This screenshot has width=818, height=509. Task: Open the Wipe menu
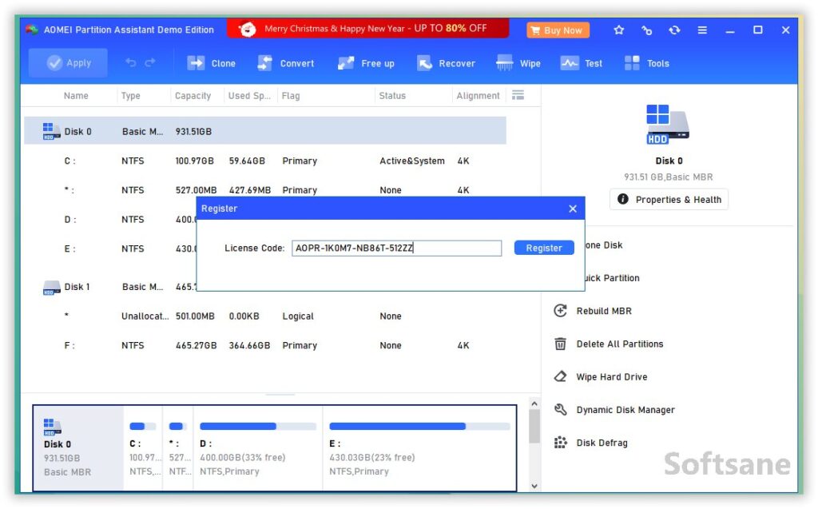pos(518,63)
